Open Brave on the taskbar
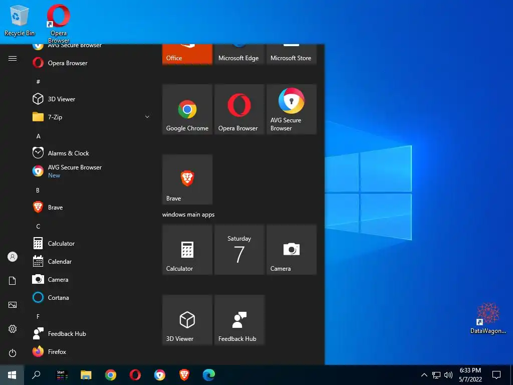This screenshot has width=513, height=385. 184,375
